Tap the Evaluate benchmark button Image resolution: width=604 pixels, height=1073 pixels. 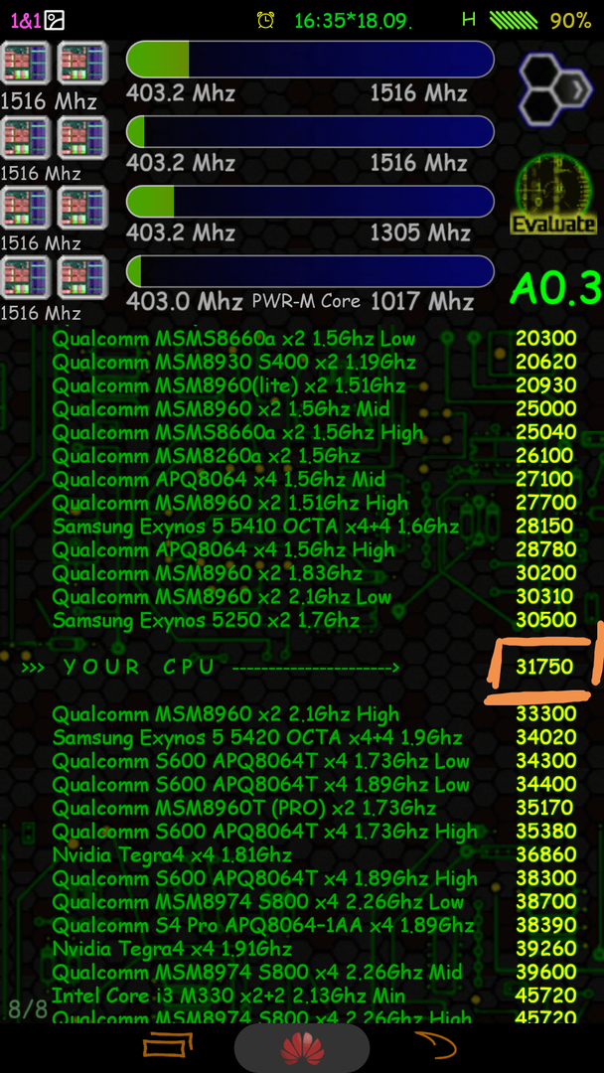554,195
